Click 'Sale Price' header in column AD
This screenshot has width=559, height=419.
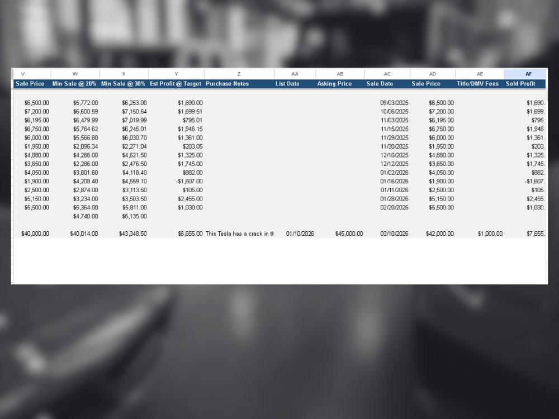point(433,84)
